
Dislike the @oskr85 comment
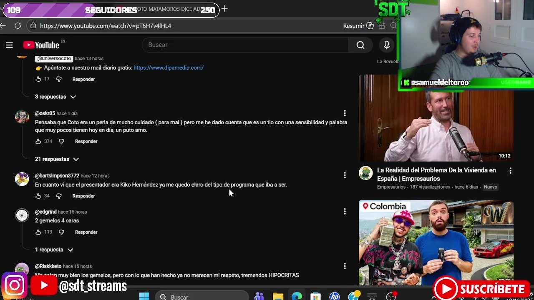(61, 142)
